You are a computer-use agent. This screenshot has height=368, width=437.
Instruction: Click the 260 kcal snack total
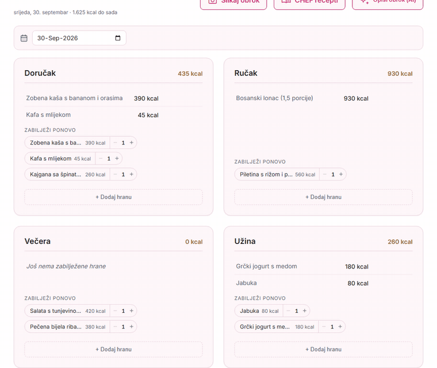400,241
